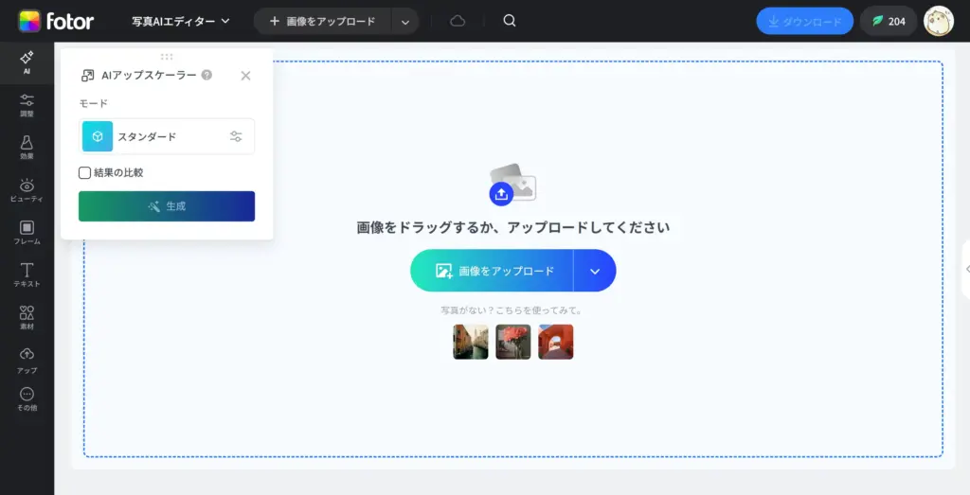Click the スタンダード cube mode icon
The height and width of the screenshot is (495, 970).
click(98, 136)
